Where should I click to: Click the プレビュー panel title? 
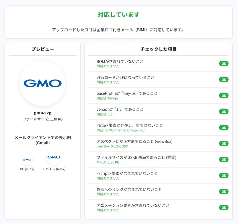point(43,49)
